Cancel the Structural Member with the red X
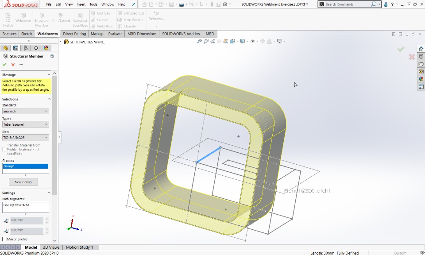Screen dimensions: 425x255 click(x=13, y=65)
